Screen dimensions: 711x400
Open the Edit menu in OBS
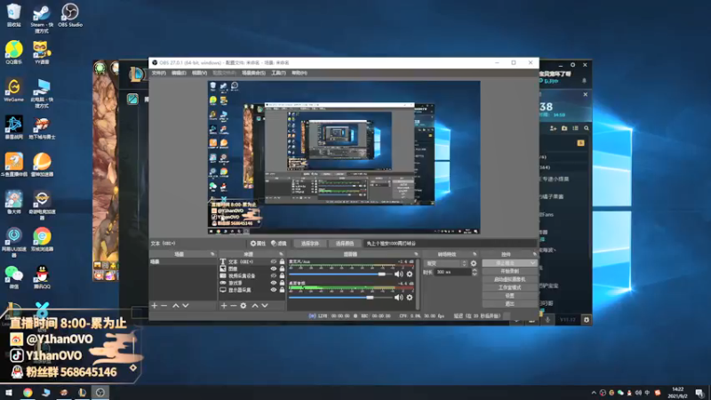click(x=179, y=73)
